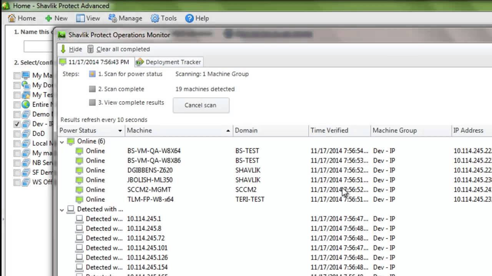Check the My Test Machines checkbox
The width and height of the screenshot is (492, 276).
[17, 95]
